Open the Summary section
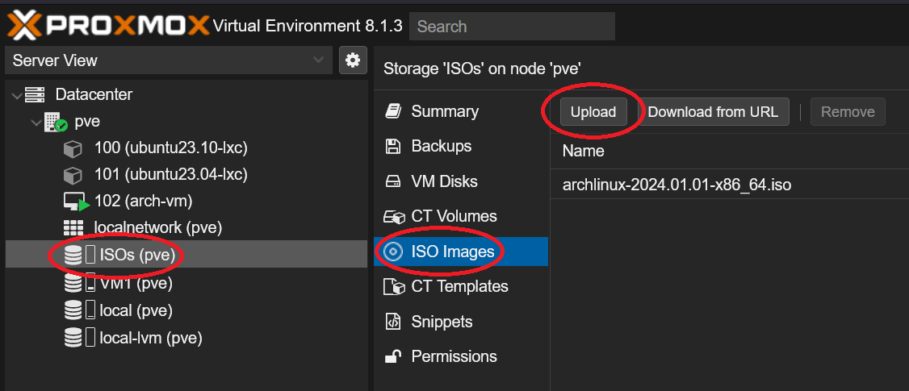The width and height of the screenshot is (909, 391). [x=462, y=111]
